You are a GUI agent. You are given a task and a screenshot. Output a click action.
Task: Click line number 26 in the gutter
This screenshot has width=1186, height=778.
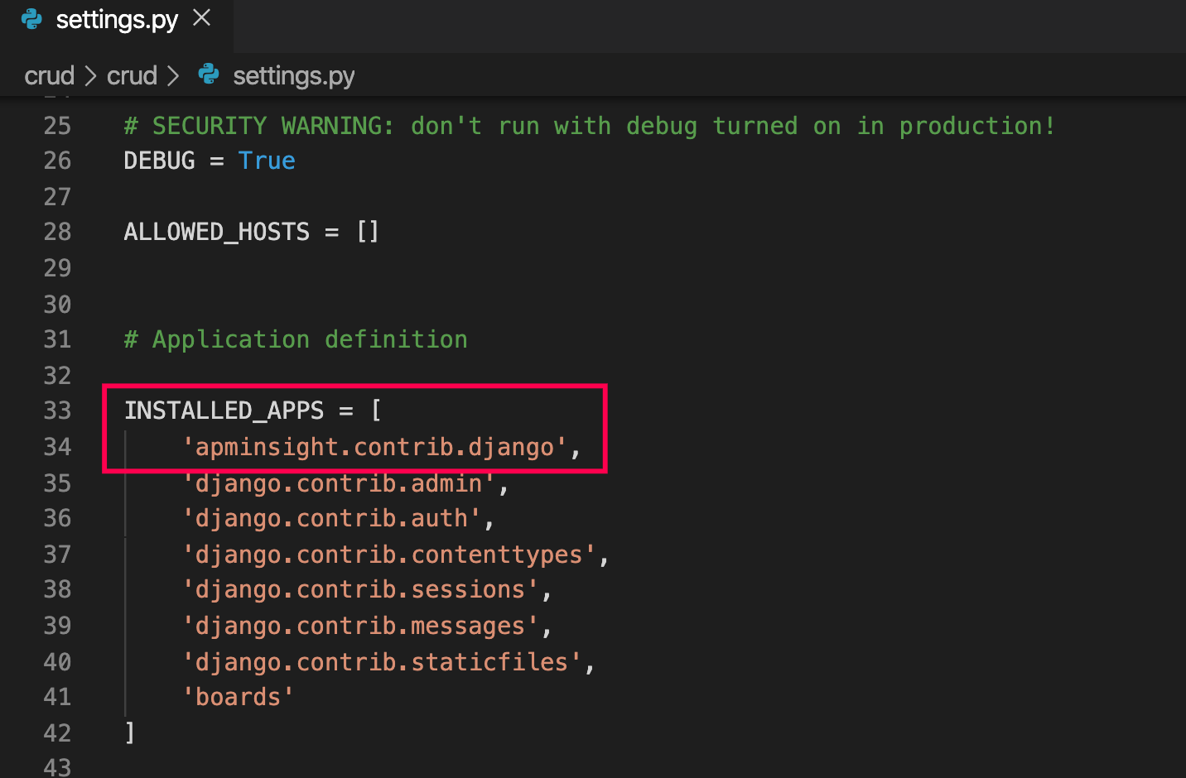(x=57, y=161)
